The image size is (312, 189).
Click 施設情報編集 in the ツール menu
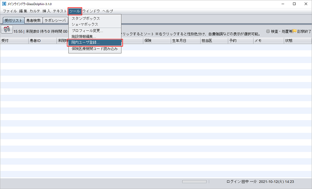pos(84,36)
